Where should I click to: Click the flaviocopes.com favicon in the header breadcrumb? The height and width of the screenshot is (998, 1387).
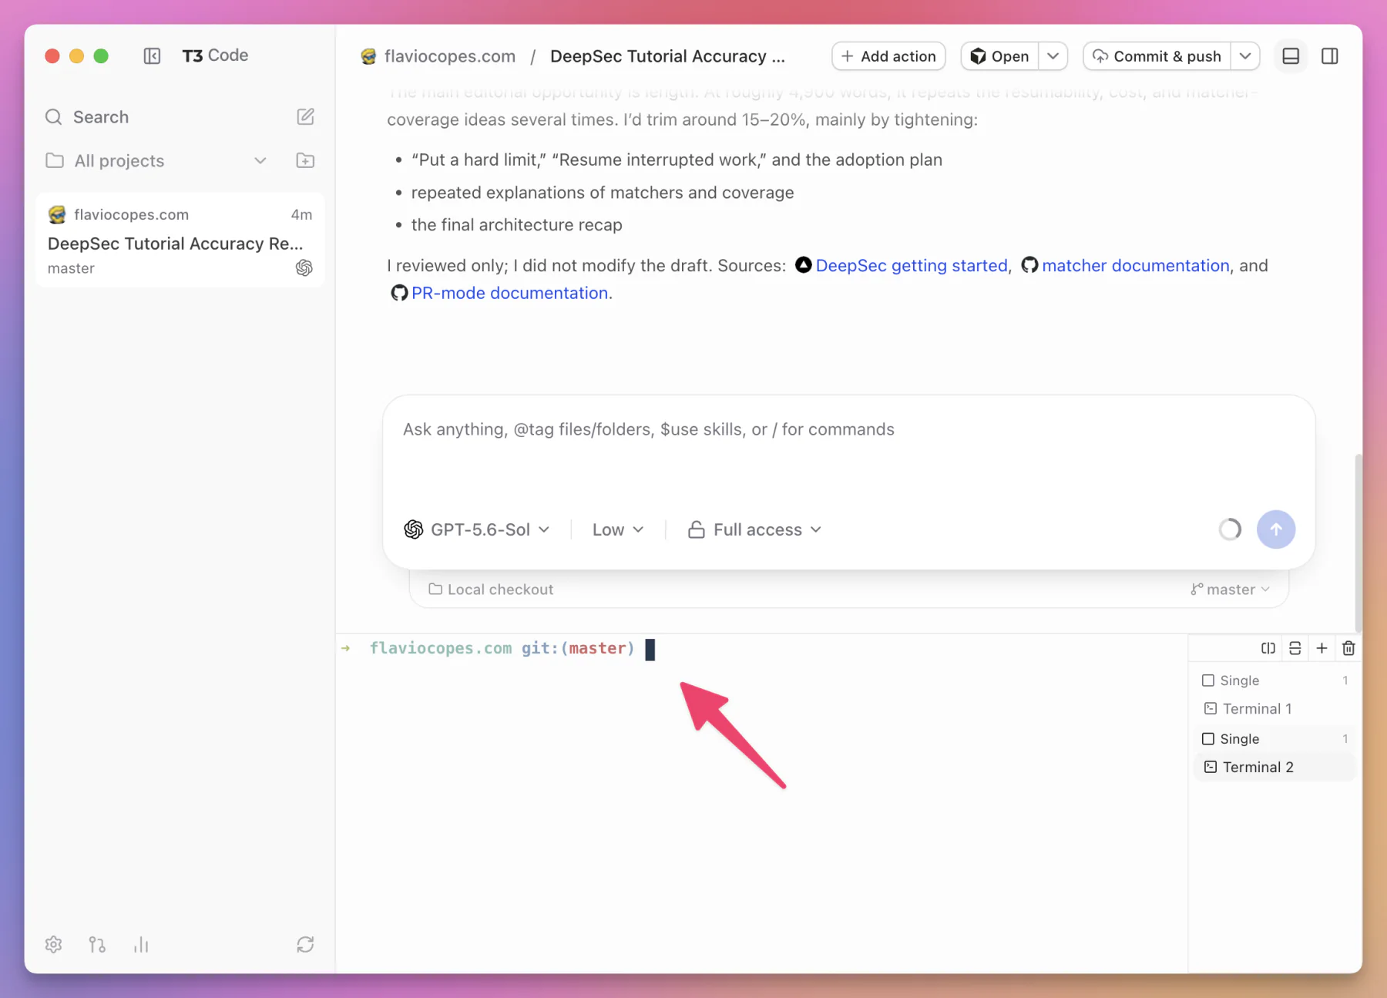coord(368,56)
